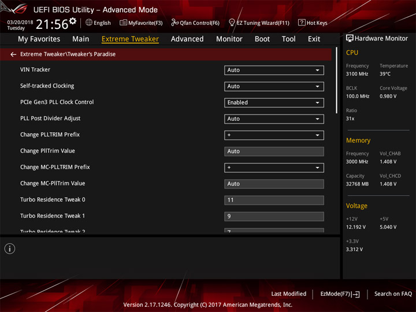Screen dimensions: 416x312
Task: Open Qfan Control(F6)
Action: pyautogui.click(x=195, y=23)
